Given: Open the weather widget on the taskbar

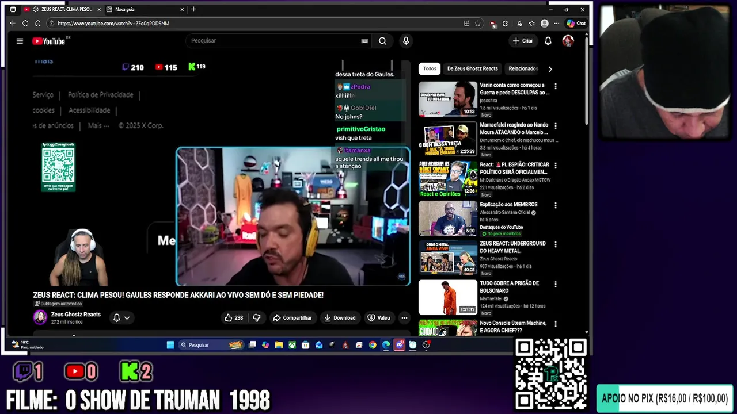Looking at the screenshot, I should pos(28,345).
